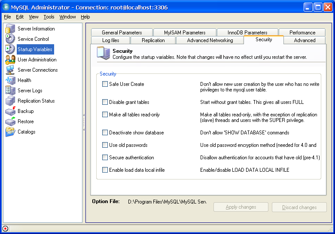Click the Backup drive icon
The width and height of the screenshot is (335, 234).
point(10,111)
